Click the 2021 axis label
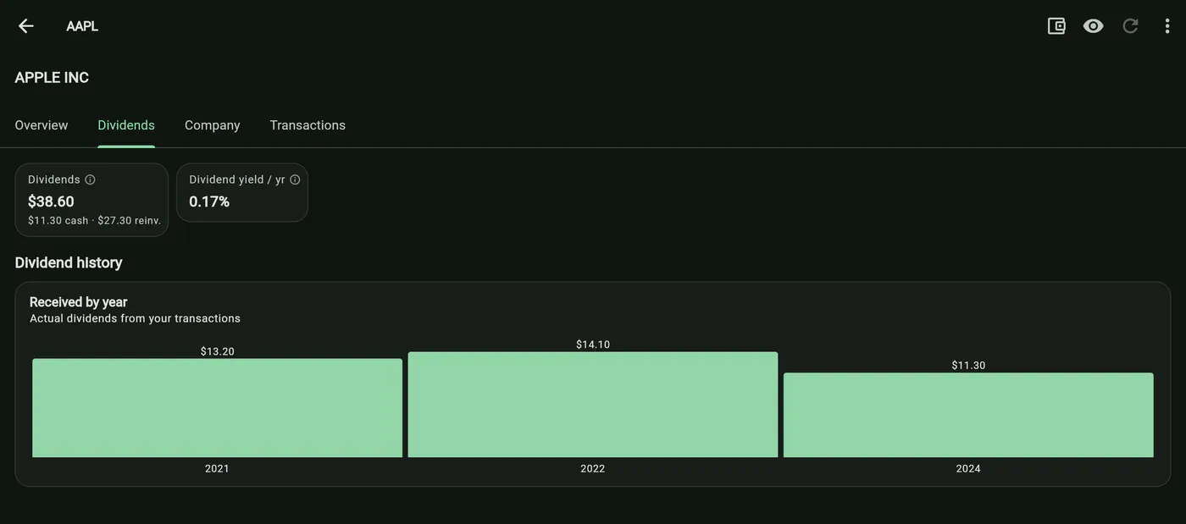This screenshot has width=1186, height=524. 218,469
